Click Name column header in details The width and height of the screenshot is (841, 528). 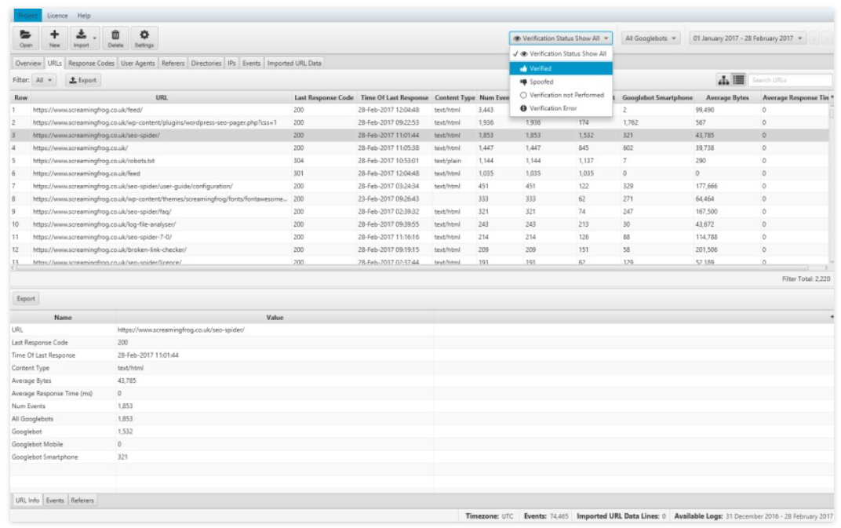[x=63, y=318]
